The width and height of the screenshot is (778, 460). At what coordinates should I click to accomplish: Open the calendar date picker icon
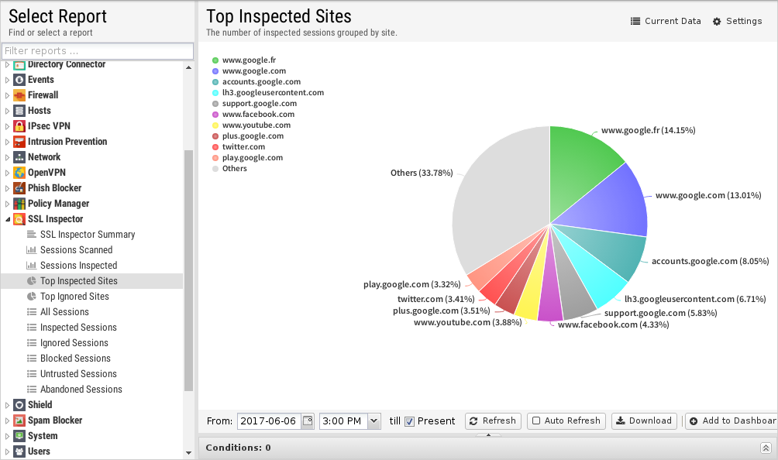pos(308,421)
